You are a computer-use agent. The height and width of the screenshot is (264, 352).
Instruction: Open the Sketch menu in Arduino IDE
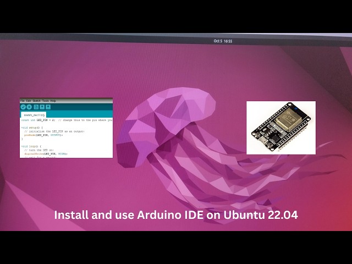(37, 101)
